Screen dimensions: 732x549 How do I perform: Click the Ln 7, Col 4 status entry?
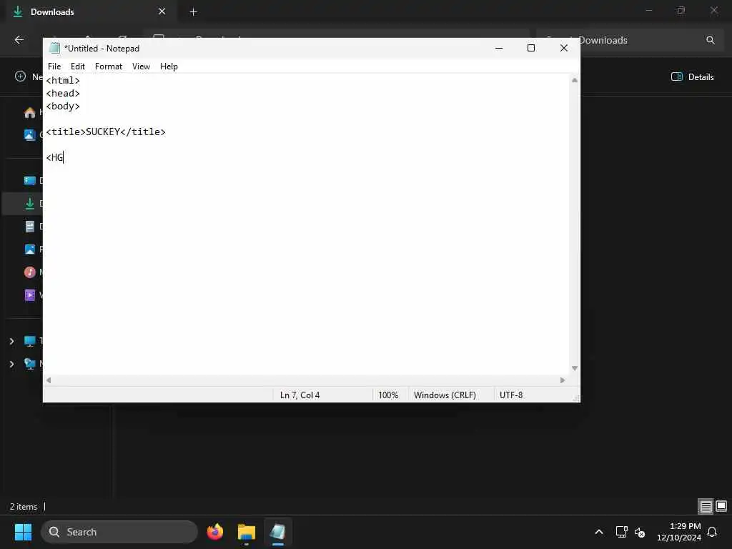(x=300, y=395)
